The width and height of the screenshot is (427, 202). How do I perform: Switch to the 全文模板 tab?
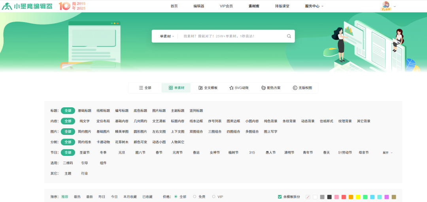(208, 88)
